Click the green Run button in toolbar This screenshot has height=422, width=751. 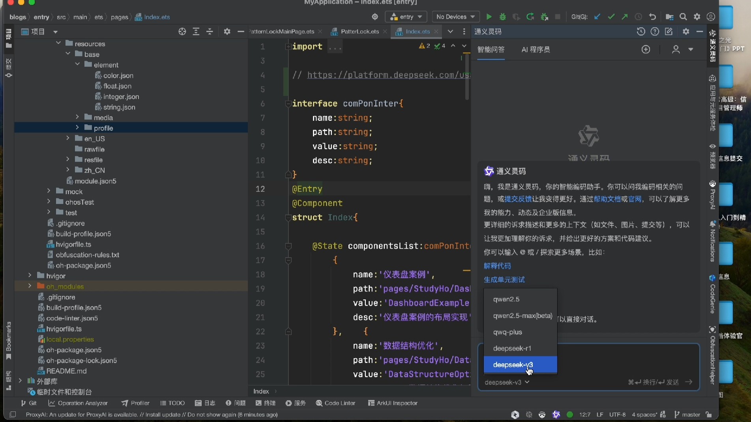(x=489, y=17)
